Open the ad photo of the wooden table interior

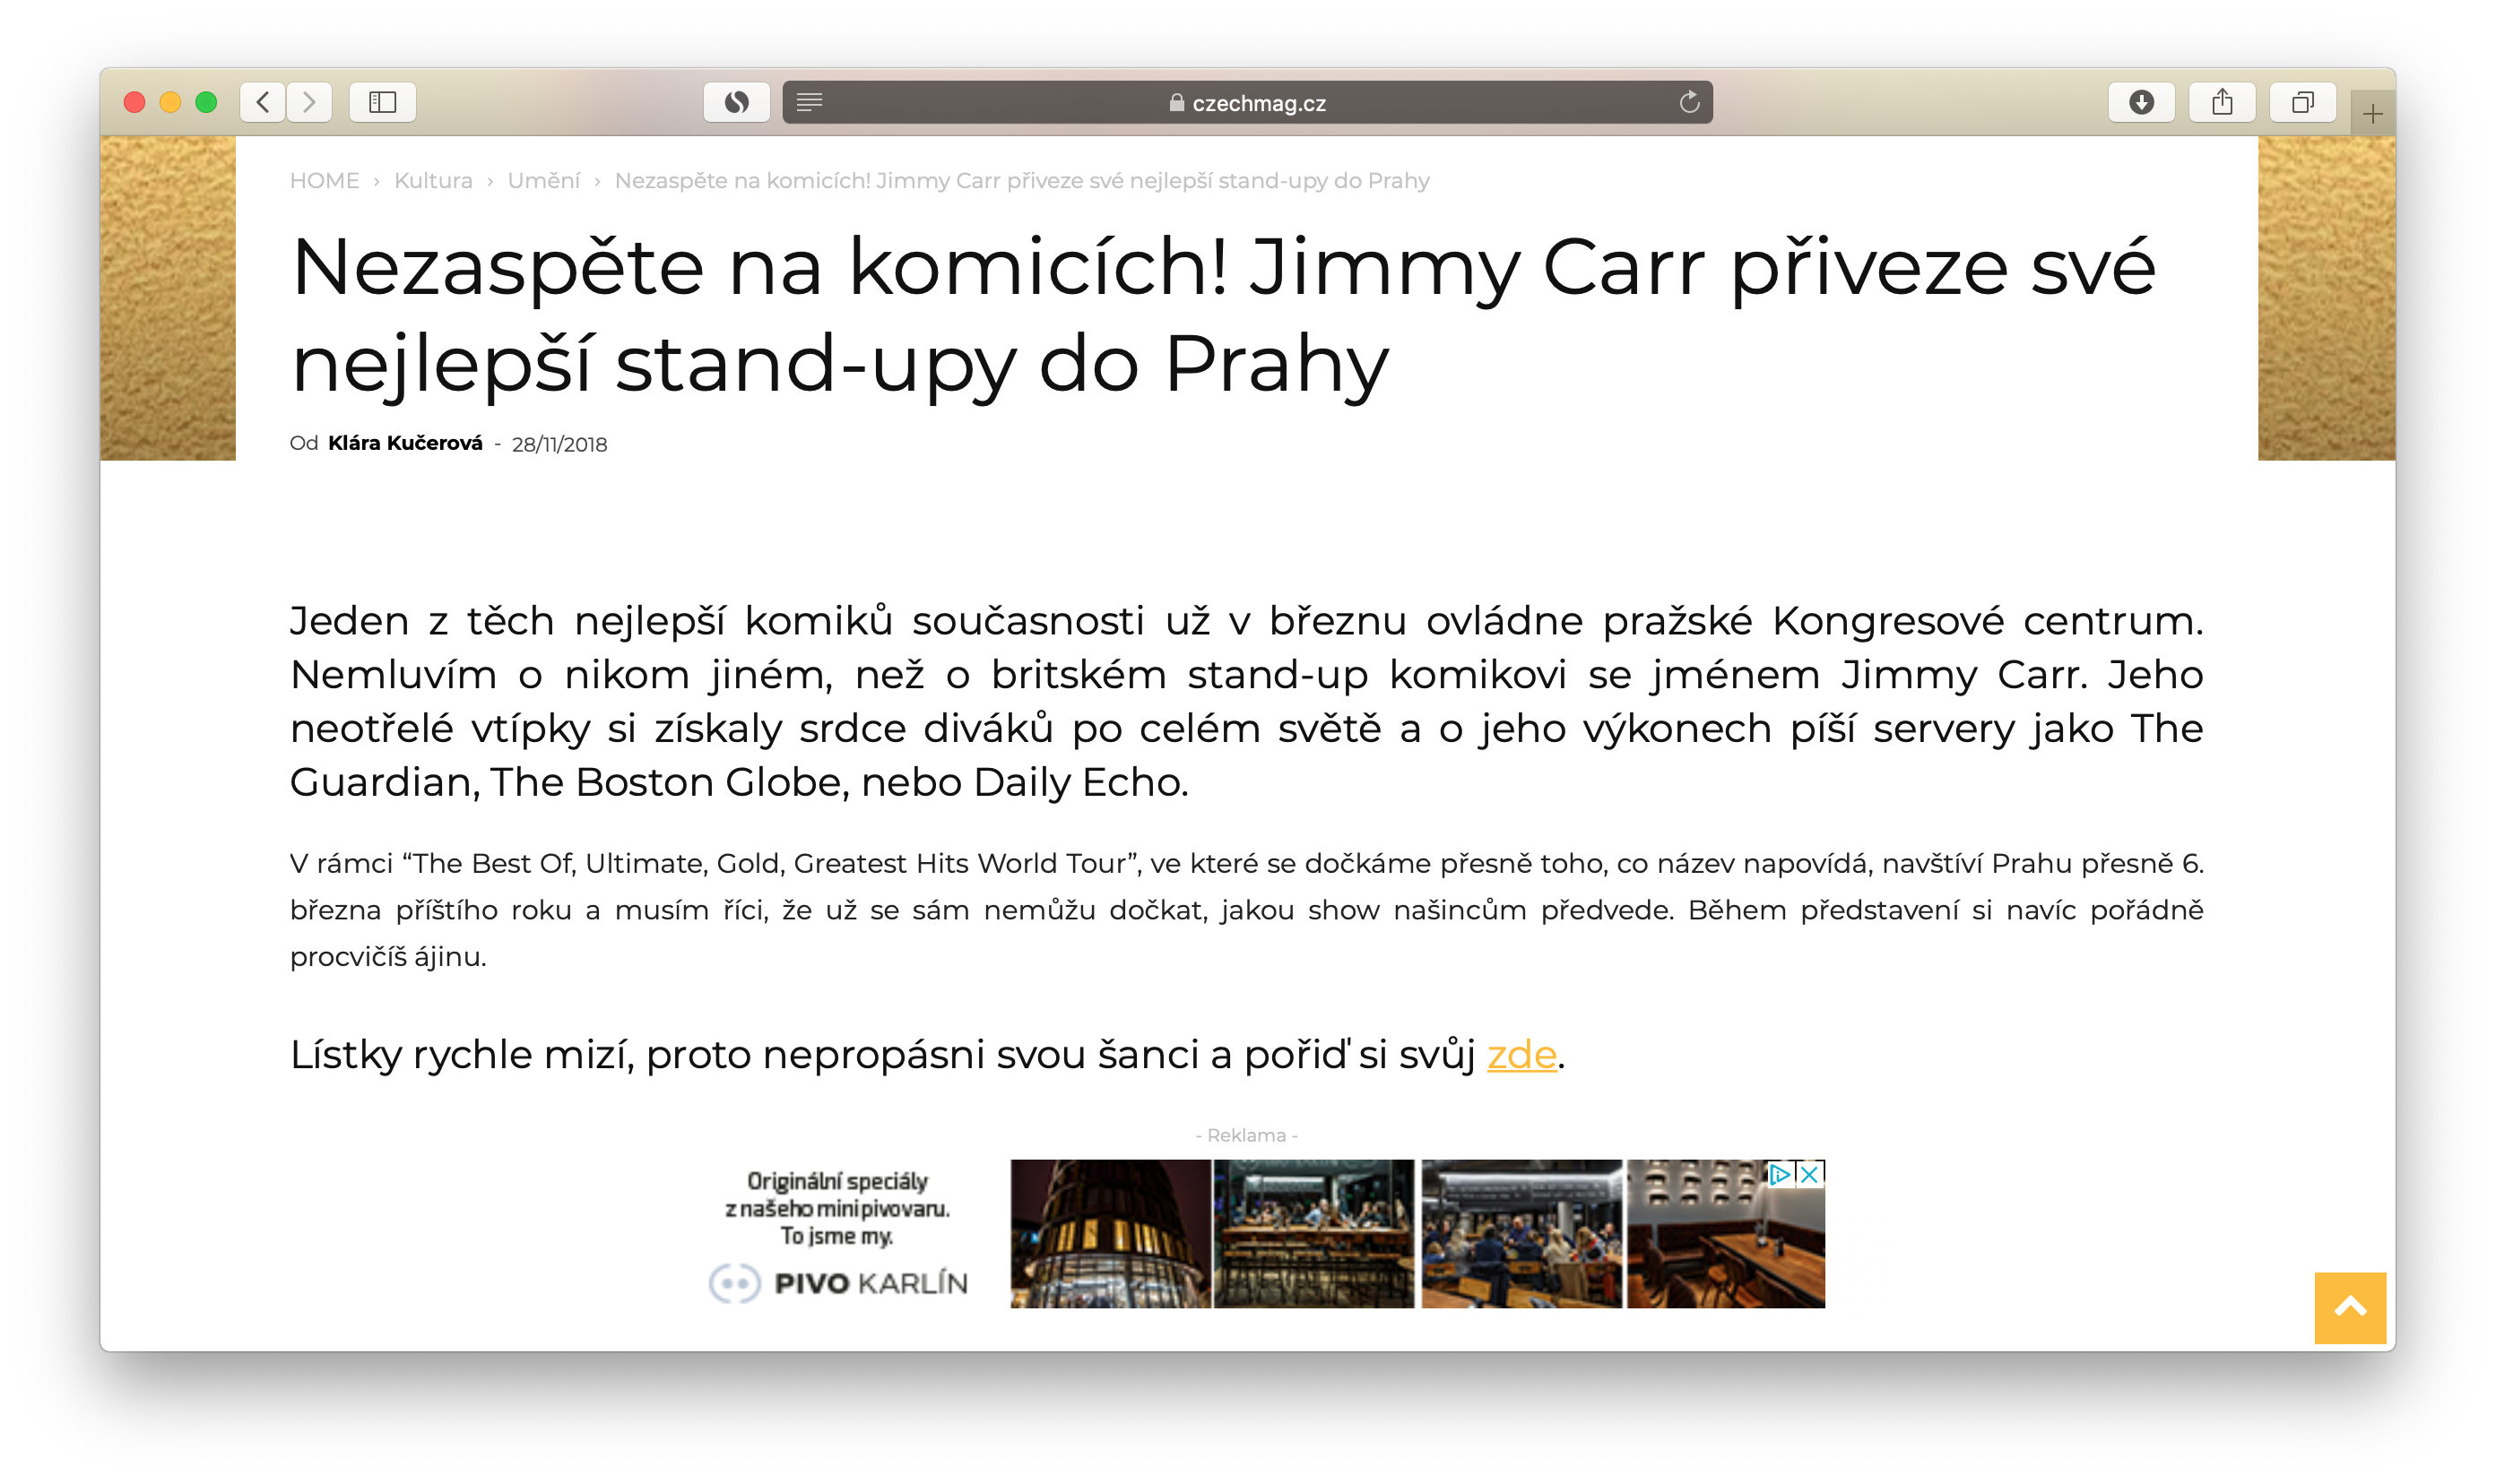1726,1234
